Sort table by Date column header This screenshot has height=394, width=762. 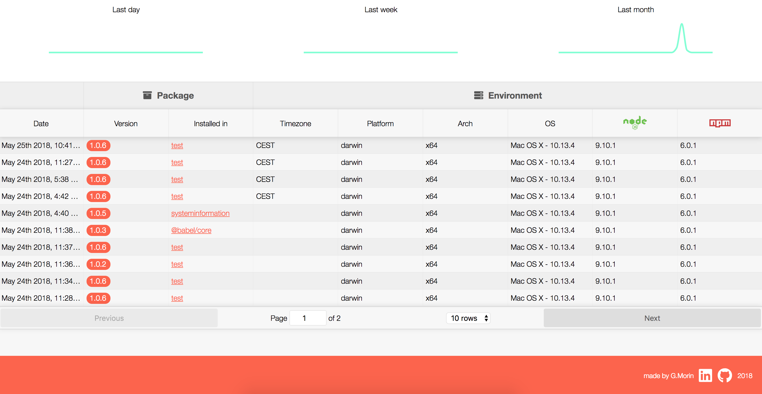(x=41, y=124)
